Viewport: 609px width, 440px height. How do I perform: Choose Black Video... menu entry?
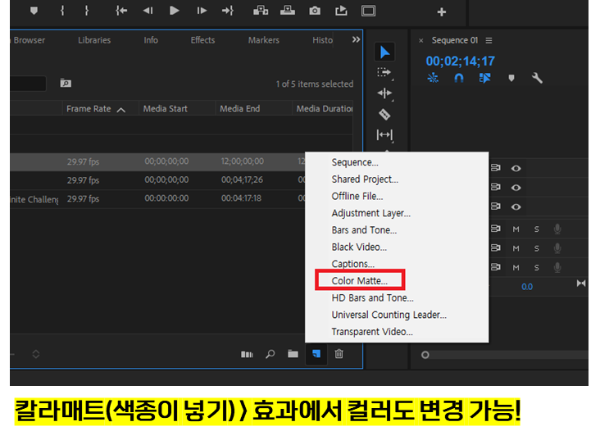pyautogui.click(x=359, y=247)
